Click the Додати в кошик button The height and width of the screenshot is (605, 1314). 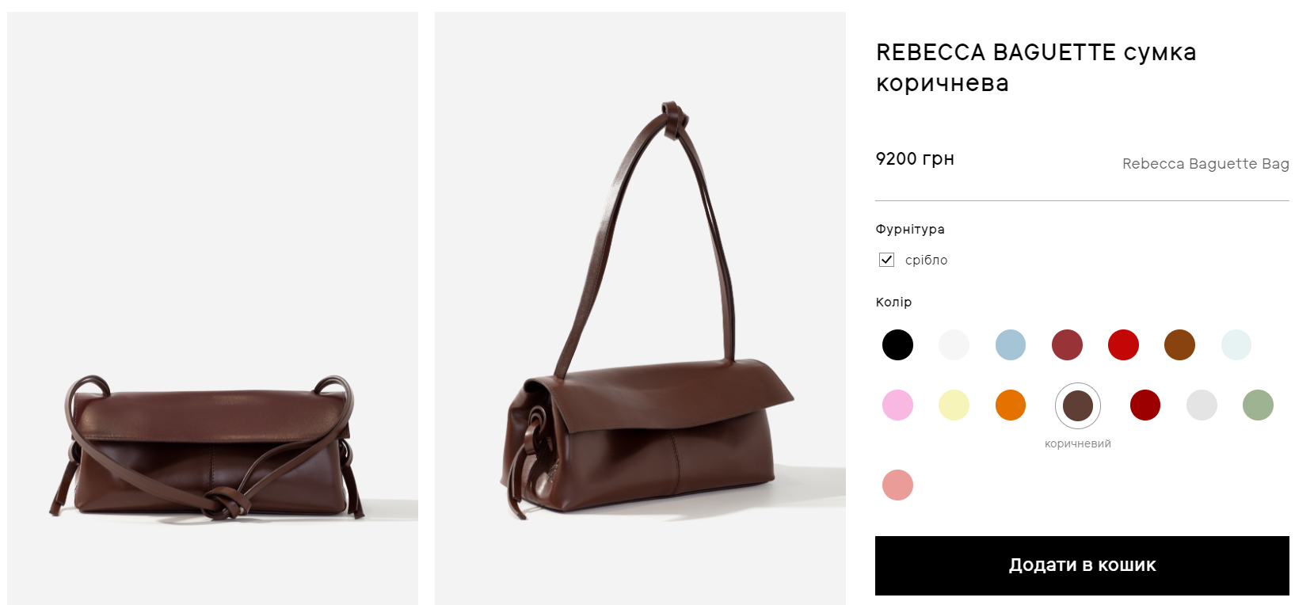[1082, 565]
